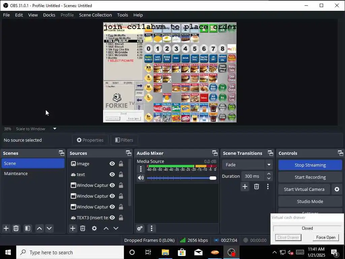
Task: Open Audio Mixer options menu dots
Action: (x=152, y=228)
